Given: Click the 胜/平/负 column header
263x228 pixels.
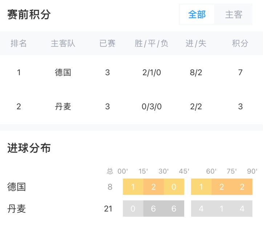Looking at the screenshot, I should click(151, 44).
